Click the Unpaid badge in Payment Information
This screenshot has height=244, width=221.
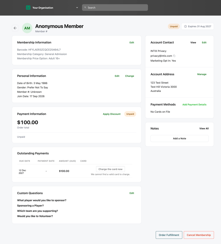point(130,114)
